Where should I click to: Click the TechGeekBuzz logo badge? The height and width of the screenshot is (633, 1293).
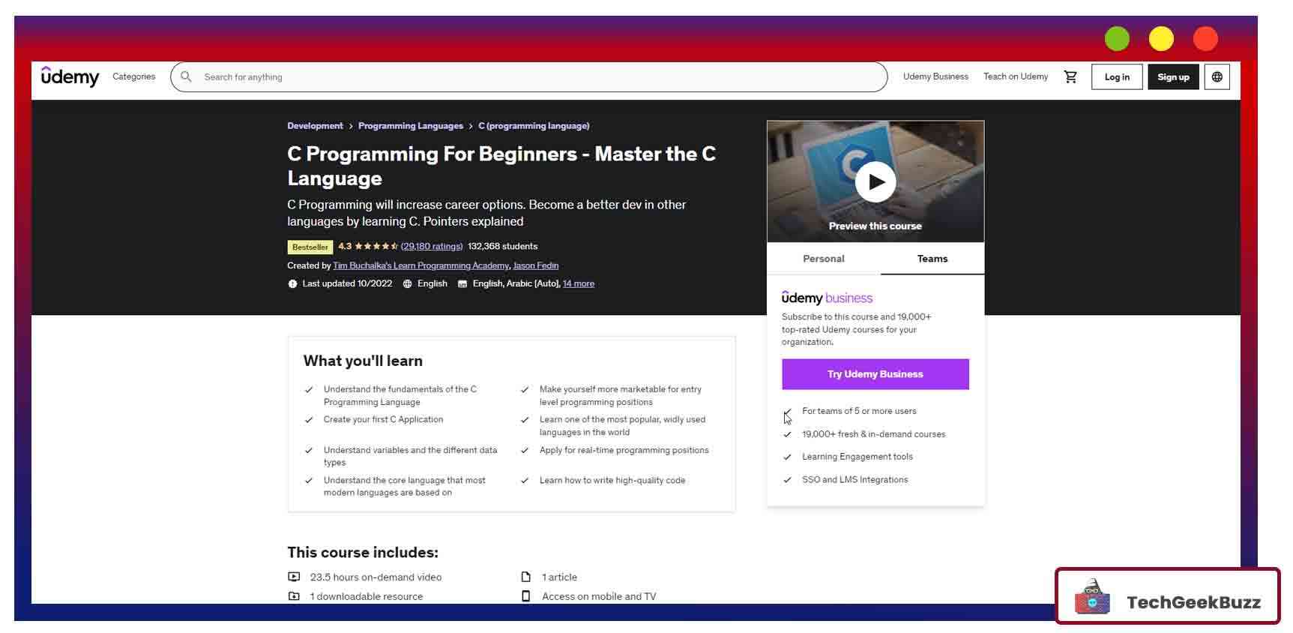click(1167, 596)
